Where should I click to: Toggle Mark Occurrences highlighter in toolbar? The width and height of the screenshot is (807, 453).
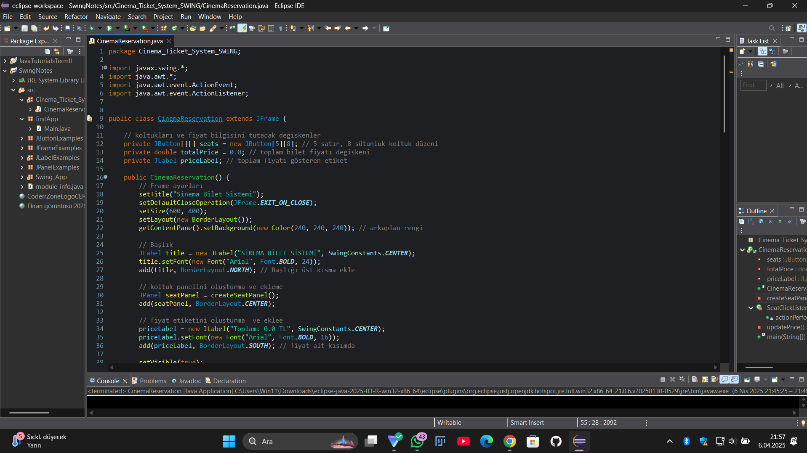[x=242, y=28]
